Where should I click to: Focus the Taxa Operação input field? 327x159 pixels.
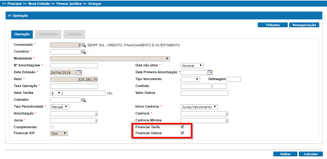tap(74, 86)
